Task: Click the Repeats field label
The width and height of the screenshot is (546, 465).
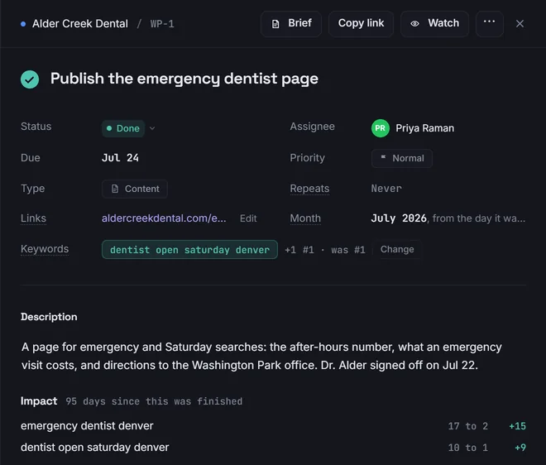Action: [309, 189]
